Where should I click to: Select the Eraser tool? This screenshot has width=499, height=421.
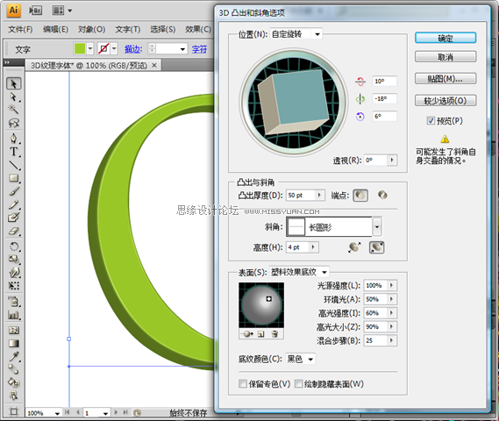[x=14, y=231]
